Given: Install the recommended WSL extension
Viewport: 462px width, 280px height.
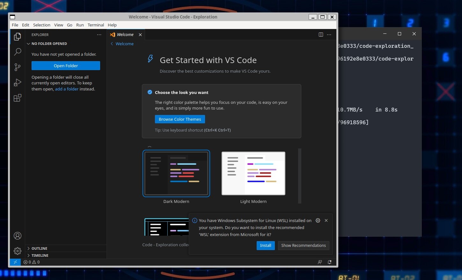Looking at the screenshot, I should click(x=266, y=245).
